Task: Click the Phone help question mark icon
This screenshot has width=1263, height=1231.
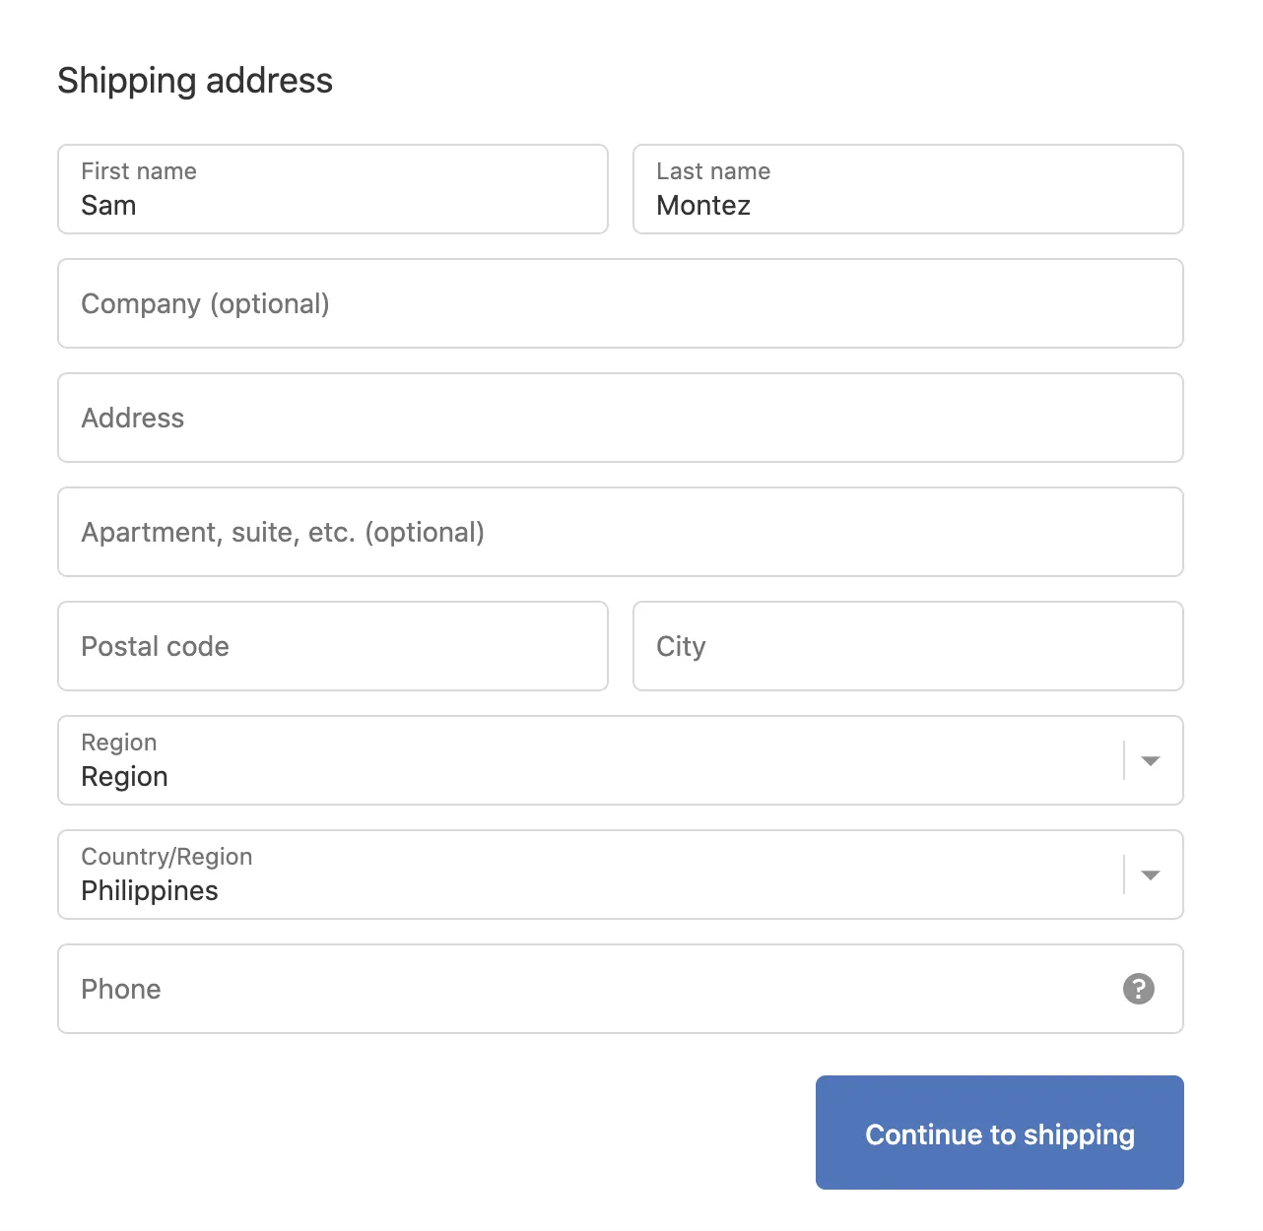Action: [1138, 989]
